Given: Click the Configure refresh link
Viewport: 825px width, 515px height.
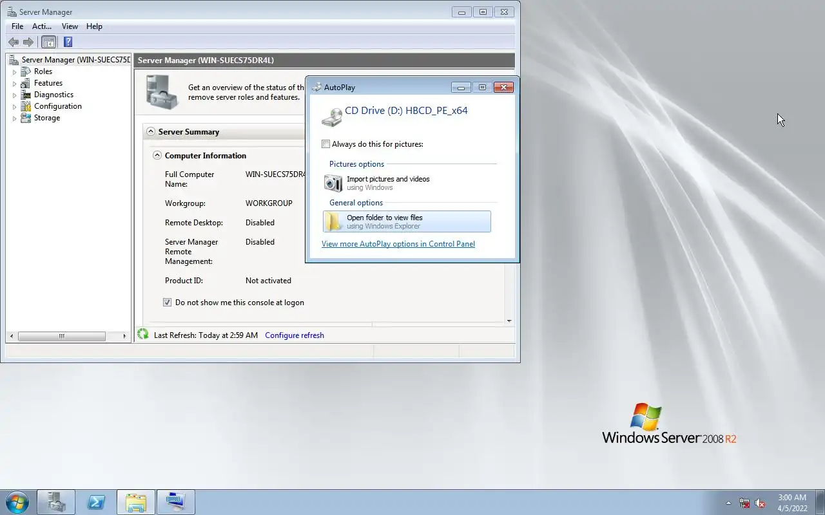Looking at the screenshot, I should pos(295,335).
